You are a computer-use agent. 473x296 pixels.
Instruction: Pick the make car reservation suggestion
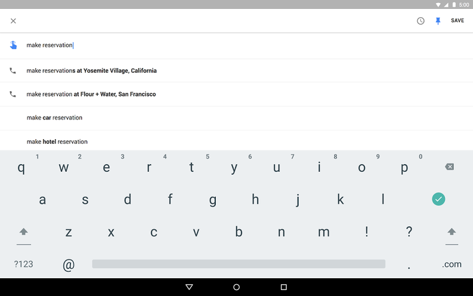[237, 118]
